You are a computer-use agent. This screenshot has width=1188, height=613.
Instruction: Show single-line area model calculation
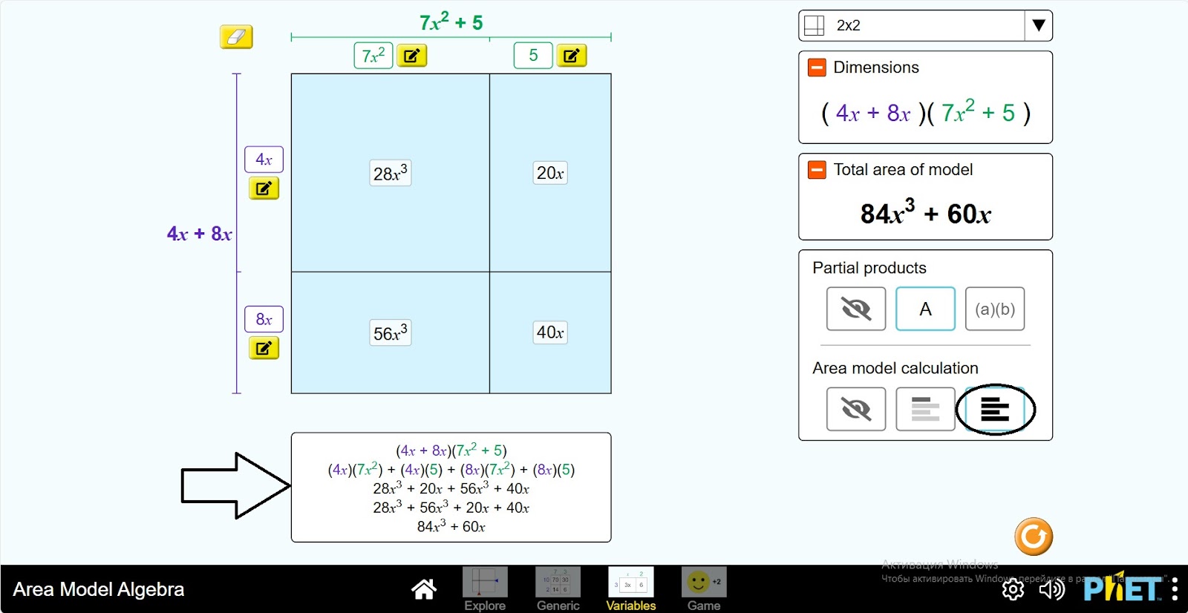(925, 409)
